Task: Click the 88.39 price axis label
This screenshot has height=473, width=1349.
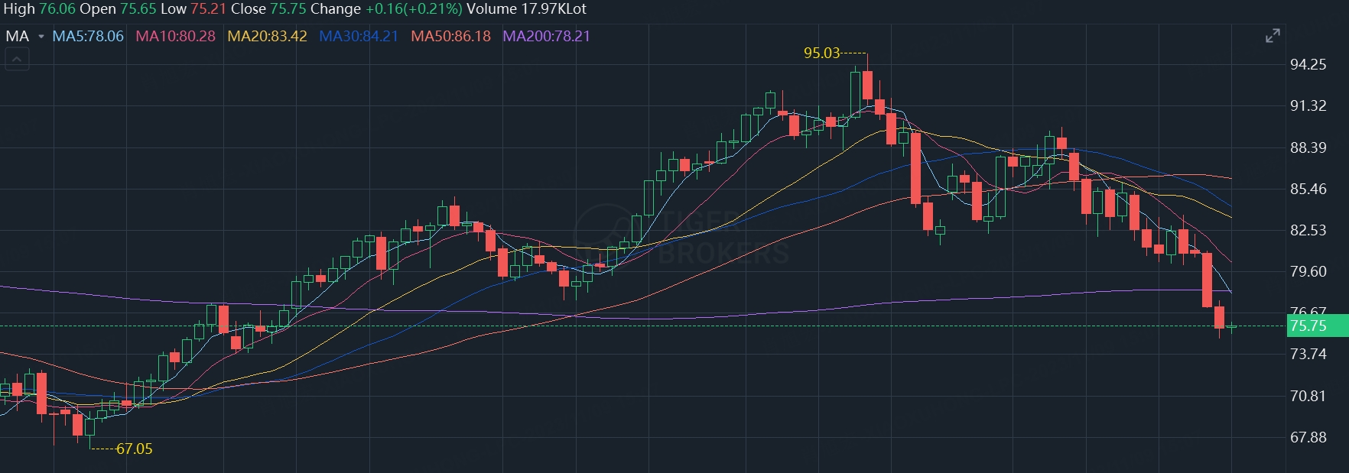Action: tap(1308, 147)
